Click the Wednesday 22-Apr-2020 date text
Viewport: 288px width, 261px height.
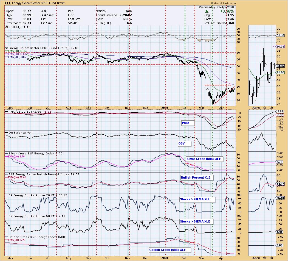pos(216,7)
